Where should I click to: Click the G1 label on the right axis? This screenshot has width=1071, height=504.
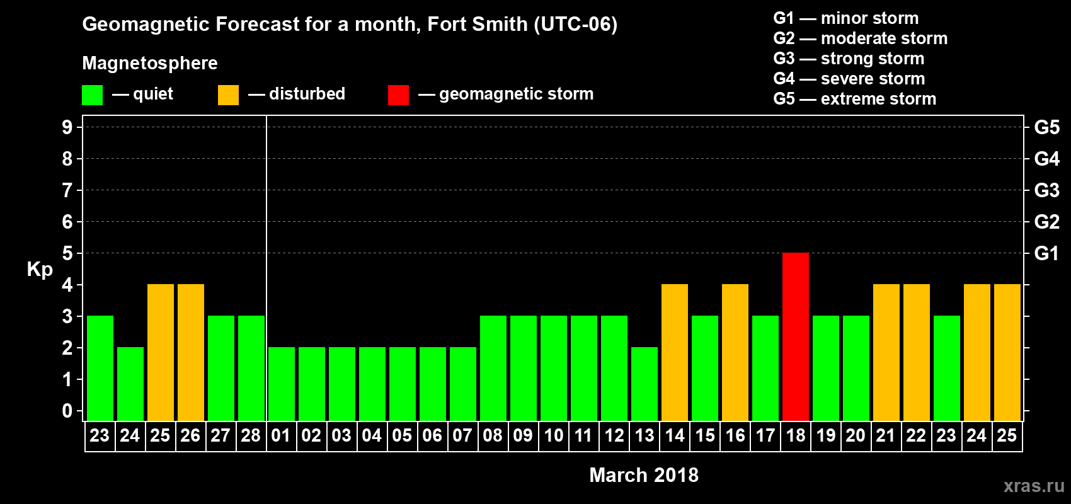pos(1046,253)
